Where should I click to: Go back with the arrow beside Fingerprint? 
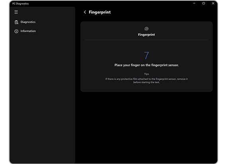pyautogui.click(x=85, y=12)
